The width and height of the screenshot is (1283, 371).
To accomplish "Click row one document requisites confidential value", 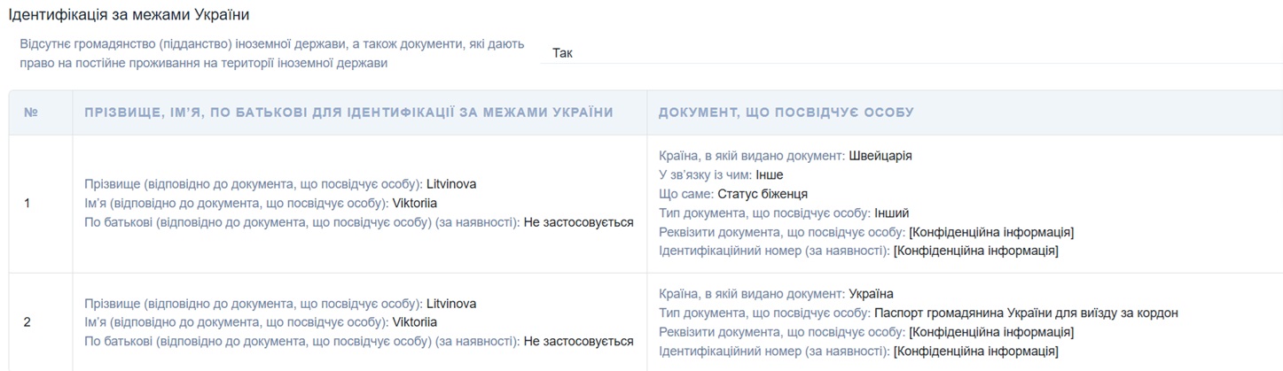I will (x=991, y=232).
